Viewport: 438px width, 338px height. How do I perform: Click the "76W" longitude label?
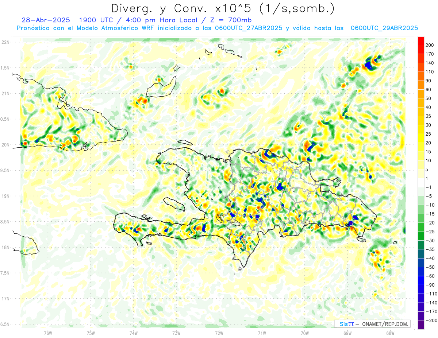pos(48,333)
